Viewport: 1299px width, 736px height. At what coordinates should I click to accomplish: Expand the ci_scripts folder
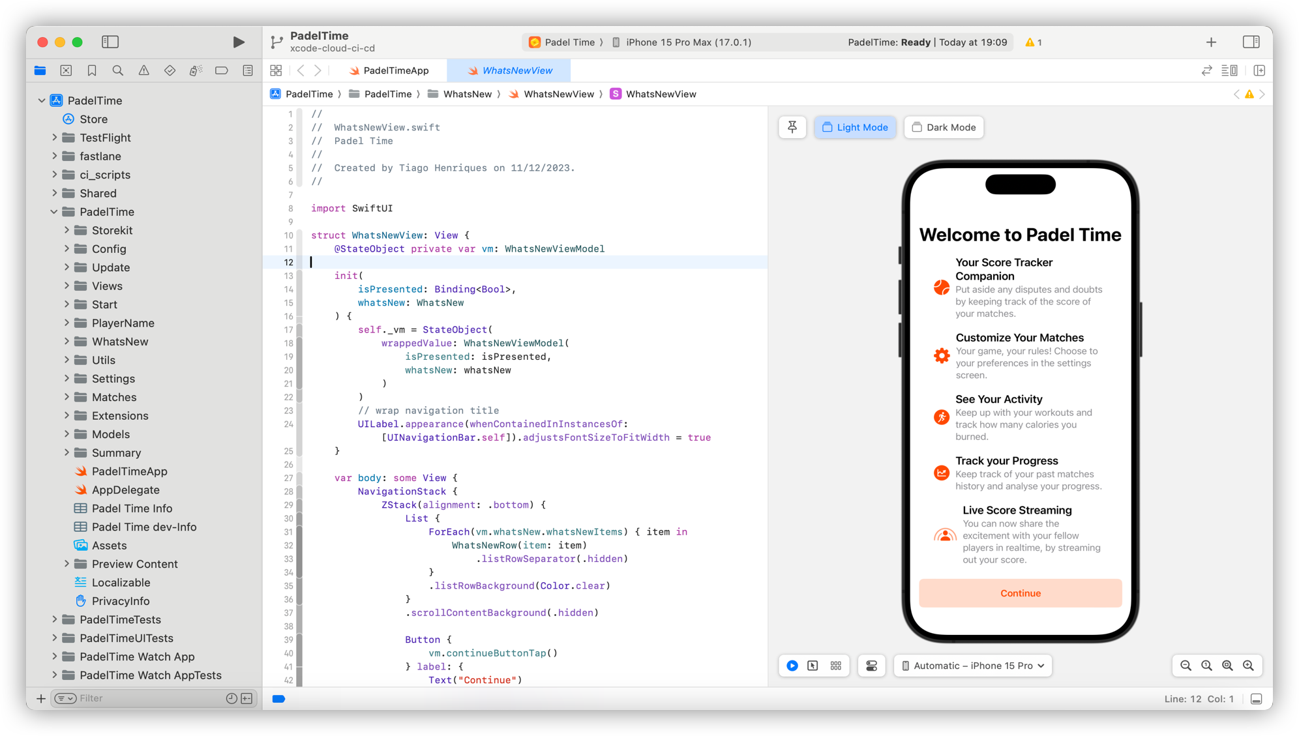pyautogui.click(x=55, y=175)
